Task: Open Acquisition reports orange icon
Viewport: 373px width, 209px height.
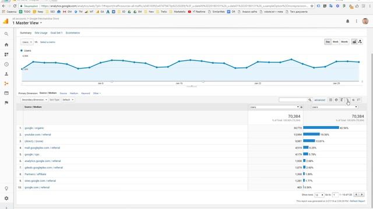Action: pos(6,84)
